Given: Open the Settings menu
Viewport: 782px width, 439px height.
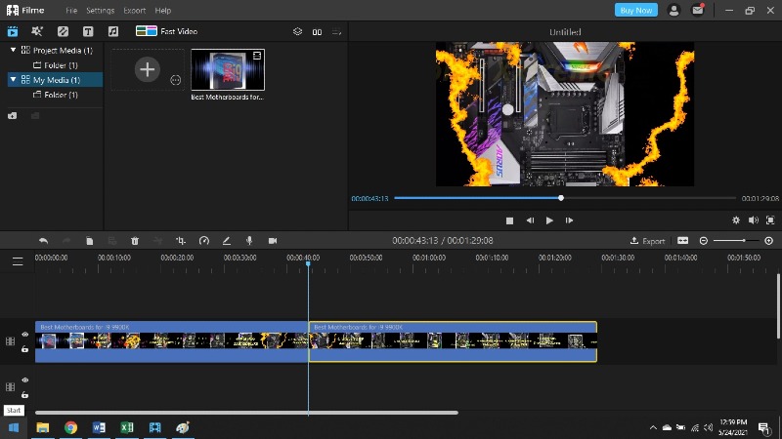Looking at the screenshot, I should [101, 11].
